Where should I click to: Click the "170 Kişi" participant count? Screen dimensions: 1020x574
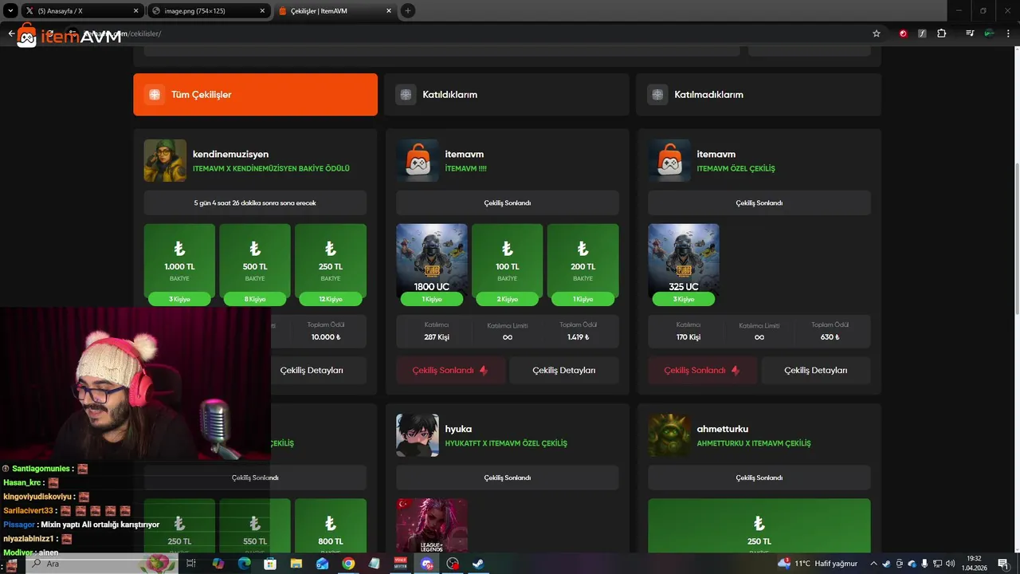coord(688,337)
